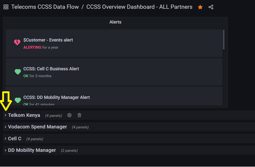Click the ALERTING for a year status text

coord(41,47)
